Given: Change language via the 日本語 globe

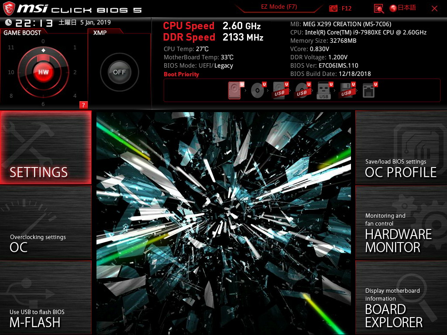Looking at the screenshot, I should (403, 8).
